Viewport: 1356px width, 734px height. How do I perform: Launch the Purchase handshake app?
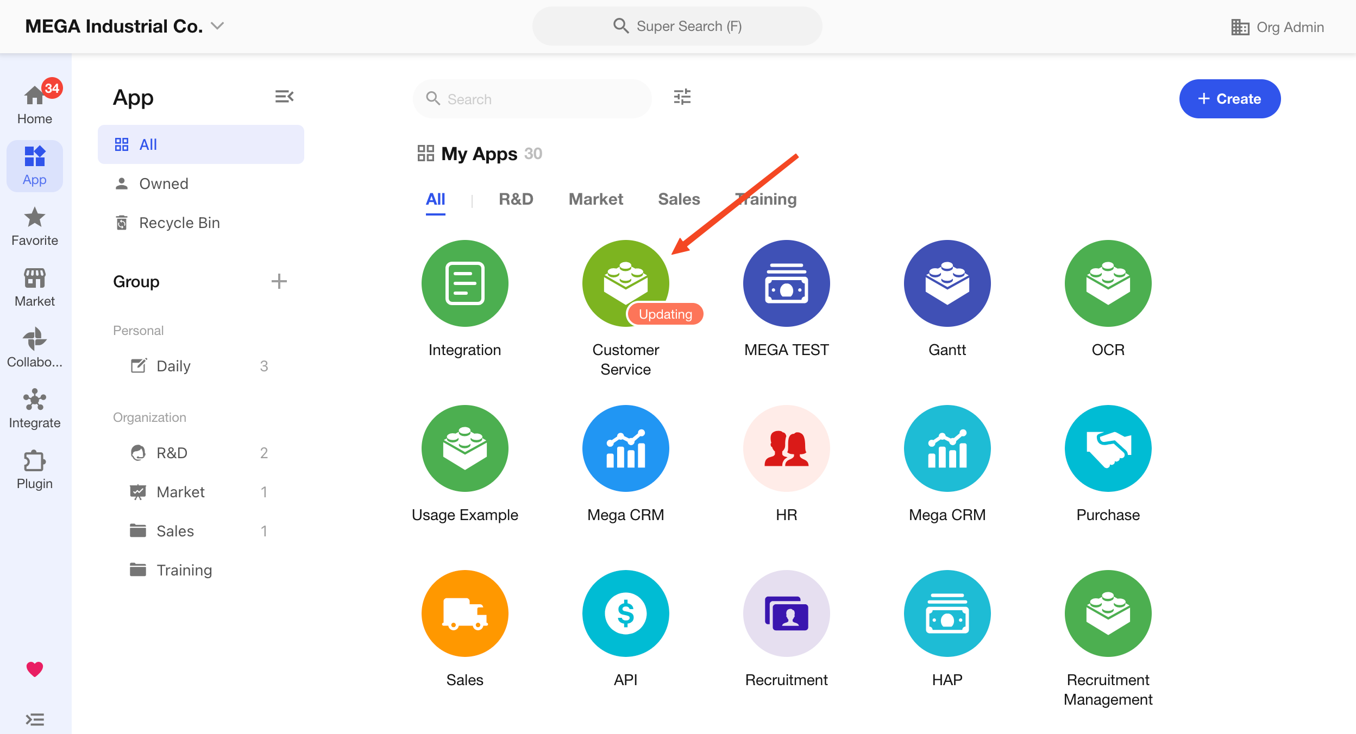1108,448
